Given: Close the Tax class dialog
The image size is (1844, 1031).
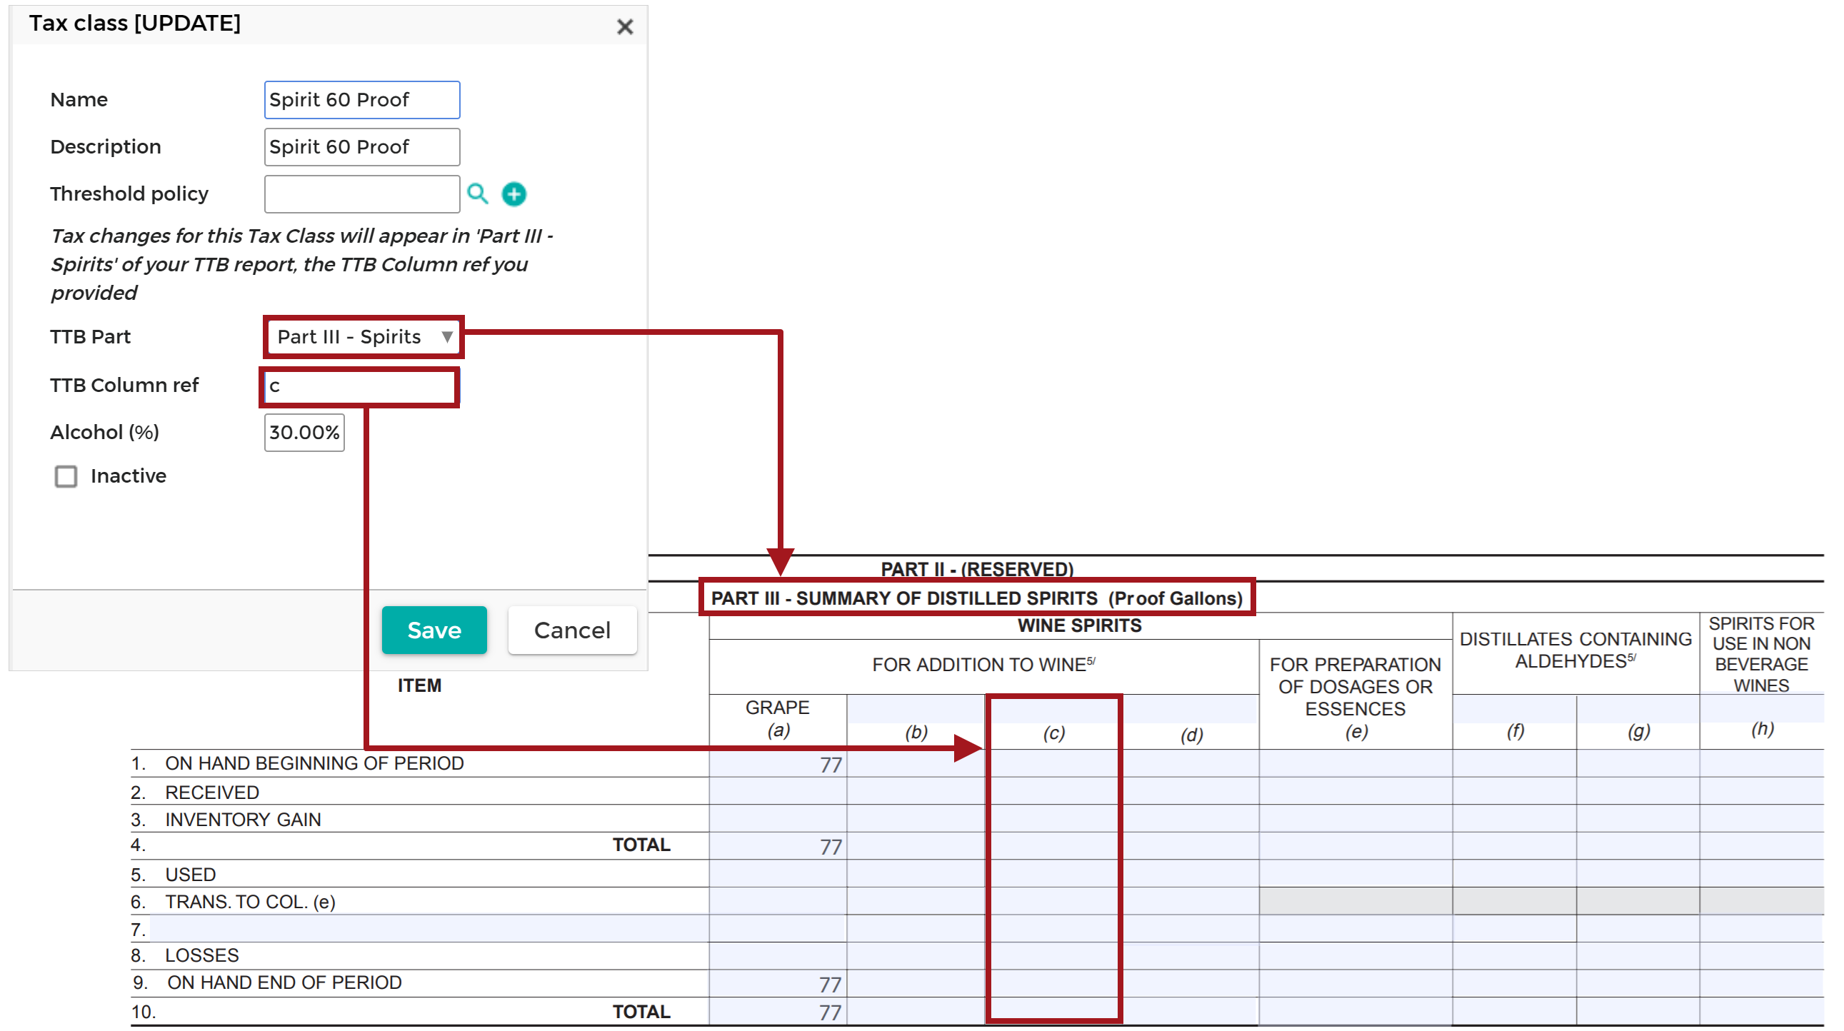Looking at the screenshot, I should (625, 26).
